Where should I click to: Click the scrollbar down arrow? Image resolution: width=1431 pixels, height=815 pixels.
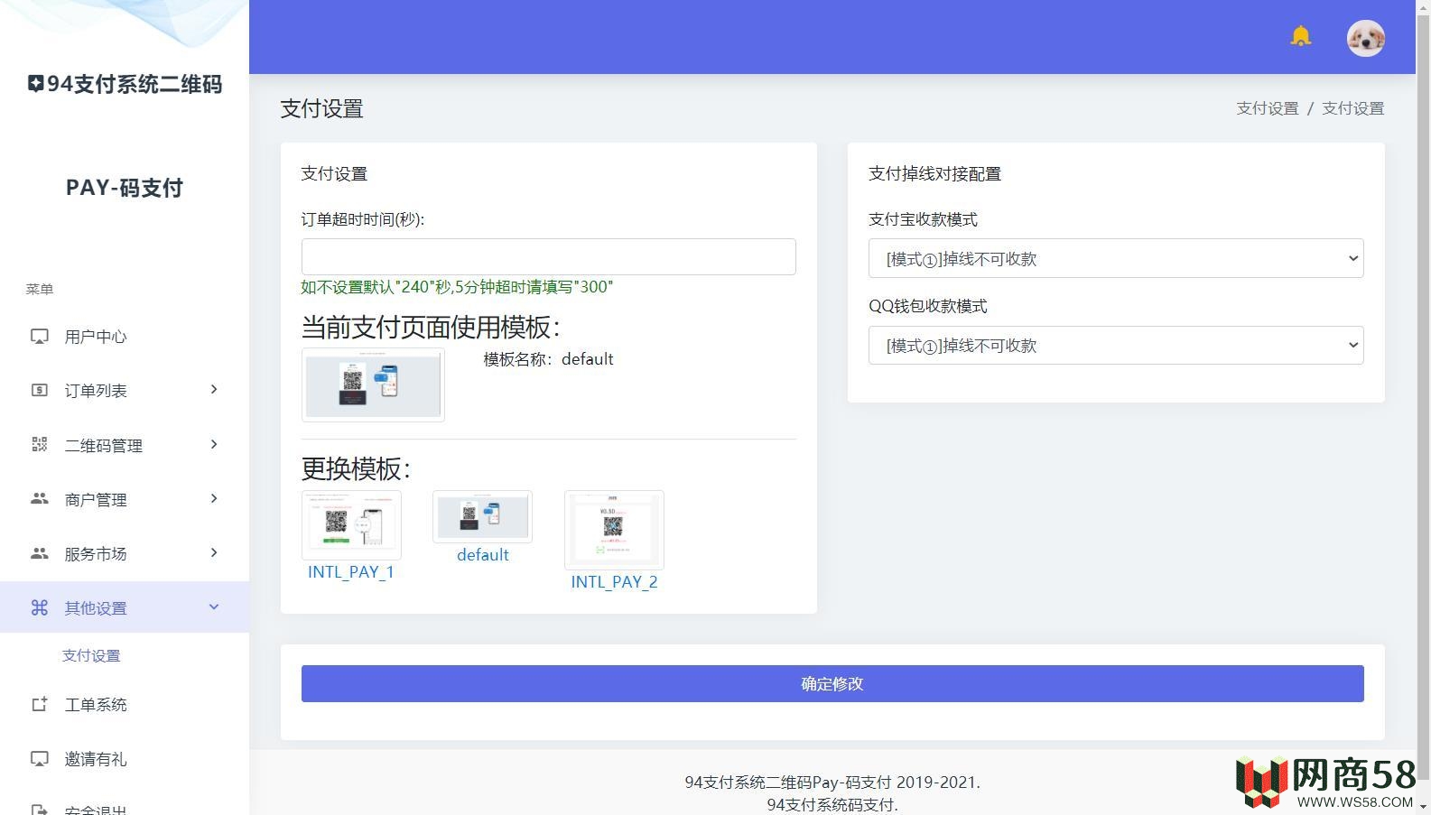[1423, 806]
